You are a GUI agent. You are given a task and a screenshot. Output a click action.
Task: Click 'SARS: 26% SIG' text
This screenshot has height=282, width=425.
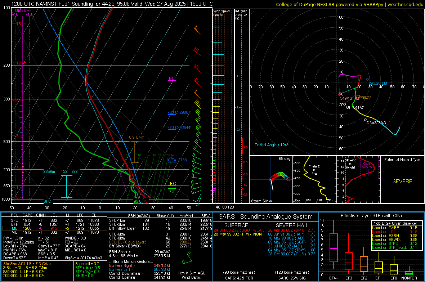(292, 278)
